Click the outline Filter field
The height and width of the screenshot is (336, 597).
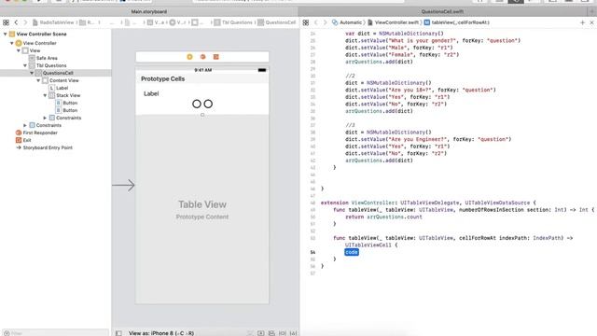click(56, 333)
